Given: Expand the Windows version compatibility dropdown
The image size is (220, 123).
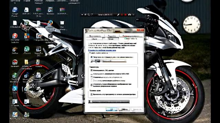Looking at the screenshot, I should pyautogui.click(x=109, y=61).
